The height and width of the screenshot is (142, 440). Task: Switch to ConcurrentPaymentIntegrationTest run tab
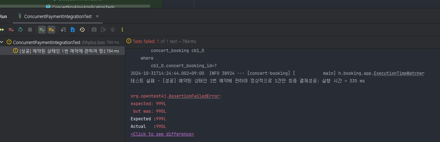tap(58, 17)
